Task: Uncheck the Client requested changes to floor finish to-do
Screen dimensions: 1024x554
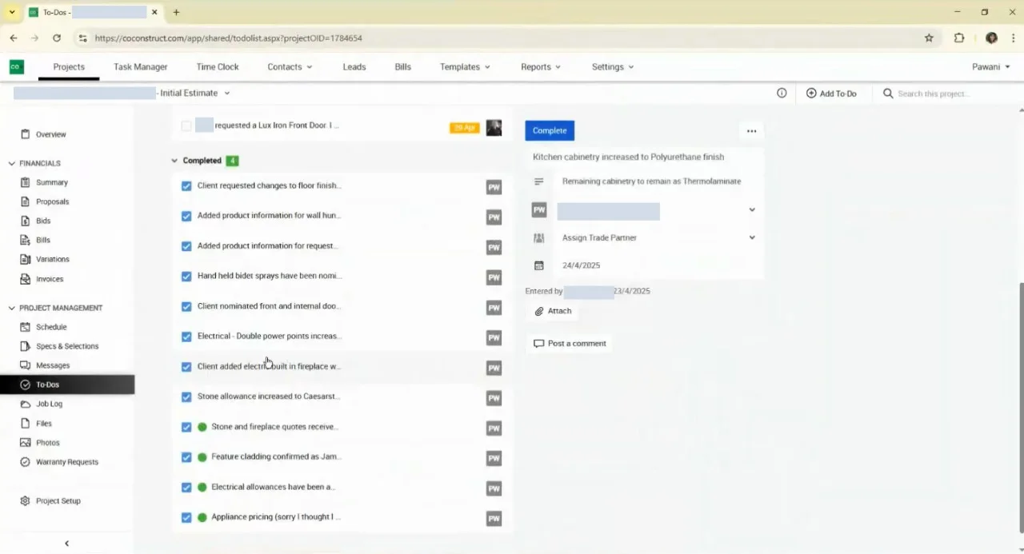Action: tap(186, 185)
